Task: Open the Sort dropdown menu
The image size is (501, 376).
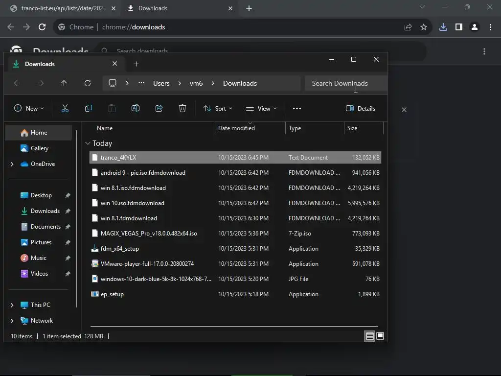Action: tap(218, 108)
